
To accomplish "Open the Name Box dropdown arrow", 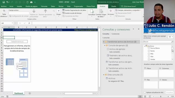I will pos(12,23).
